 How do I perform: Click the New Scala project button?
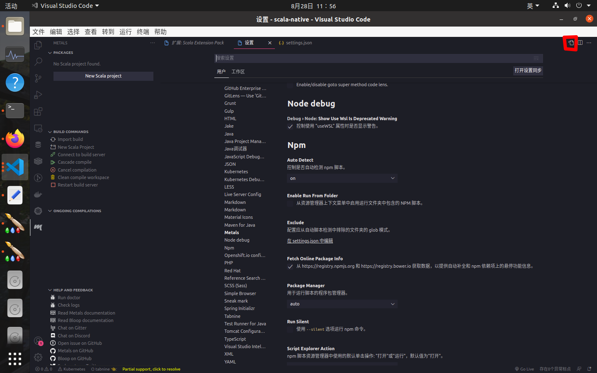(x=103, y=76)
